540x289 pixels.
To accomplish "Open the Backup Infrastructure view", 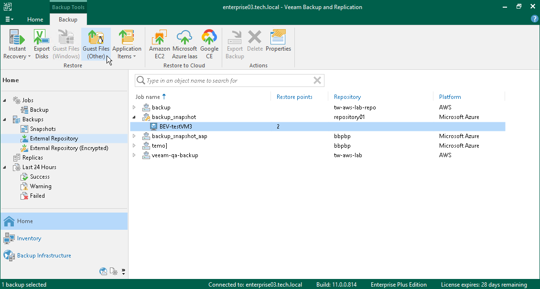I will tap(64, 256).
